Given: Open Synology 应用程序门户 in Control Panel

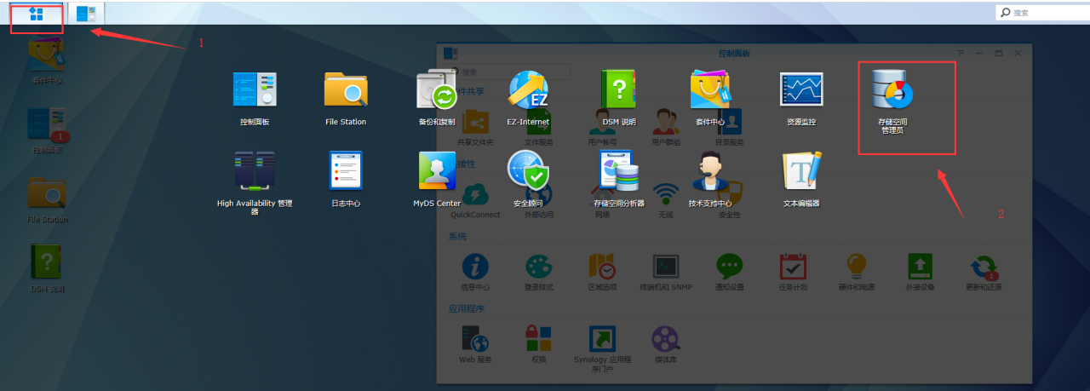Looking at the screenshot, I should (602, 348).
